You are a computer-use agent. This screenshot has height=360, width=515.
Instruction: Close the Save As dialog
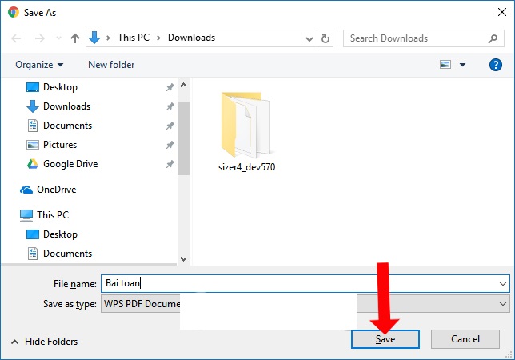[x=502, y=13]
